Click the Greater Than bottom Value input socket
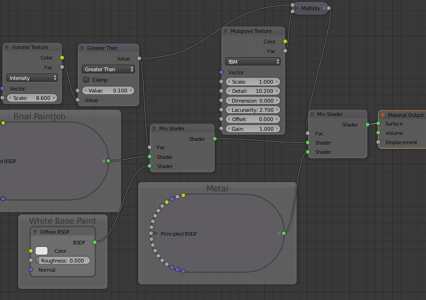Viewport: 426px width, 300px height. [x=78, y=100]
